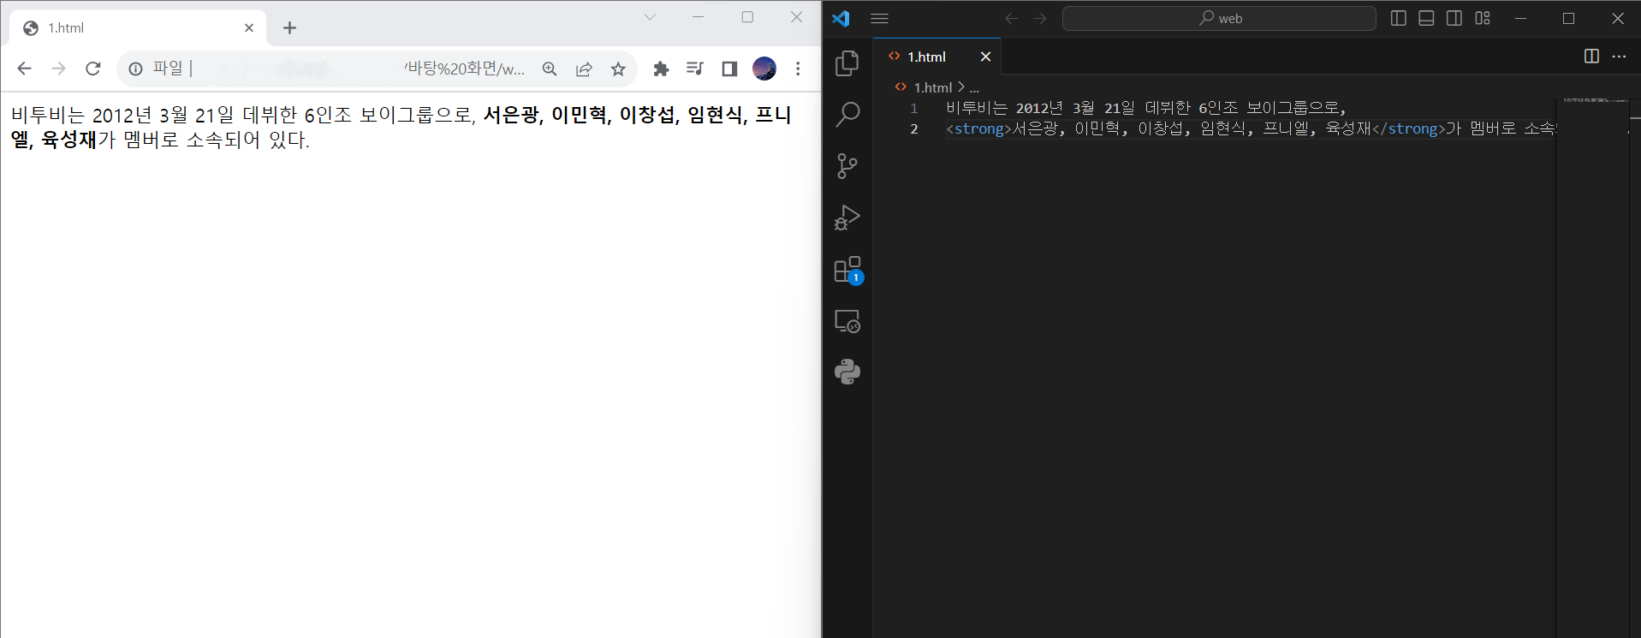Toggle Chrome side panel
Screen dimensions: 1641x638
(x=729, y=69)
